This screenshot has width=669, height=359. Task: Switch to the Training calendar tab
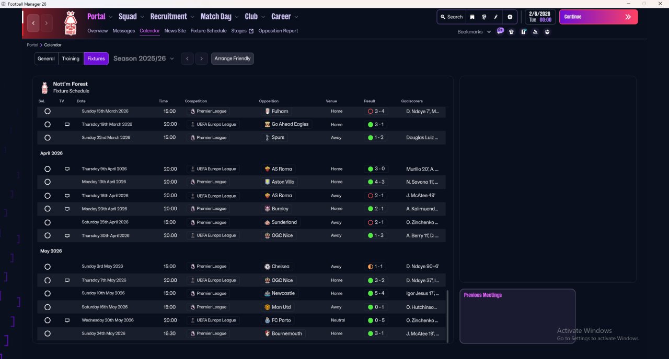click(x=71, y=58)
